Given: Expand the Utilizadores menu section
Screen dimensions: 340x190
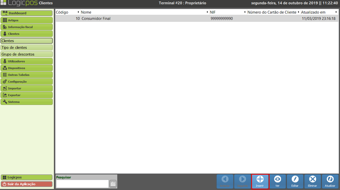Looking at the screenshot, I should click(27, 61).
